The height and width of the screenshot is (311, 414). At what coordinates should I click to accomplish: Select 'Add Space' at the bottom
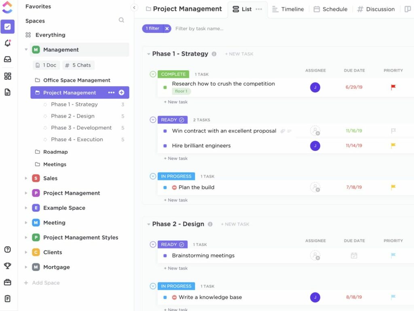42,283
